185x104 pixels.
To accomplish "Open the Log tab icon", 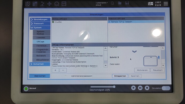I will coord(64,4).
